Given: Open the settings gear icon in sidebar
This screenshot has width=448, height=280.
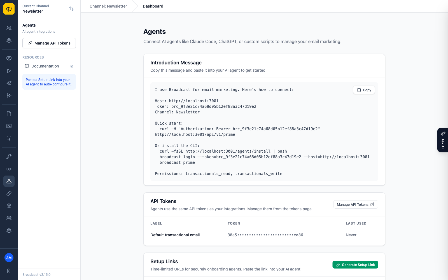Looking at the screenshot, I should (9, 206).
